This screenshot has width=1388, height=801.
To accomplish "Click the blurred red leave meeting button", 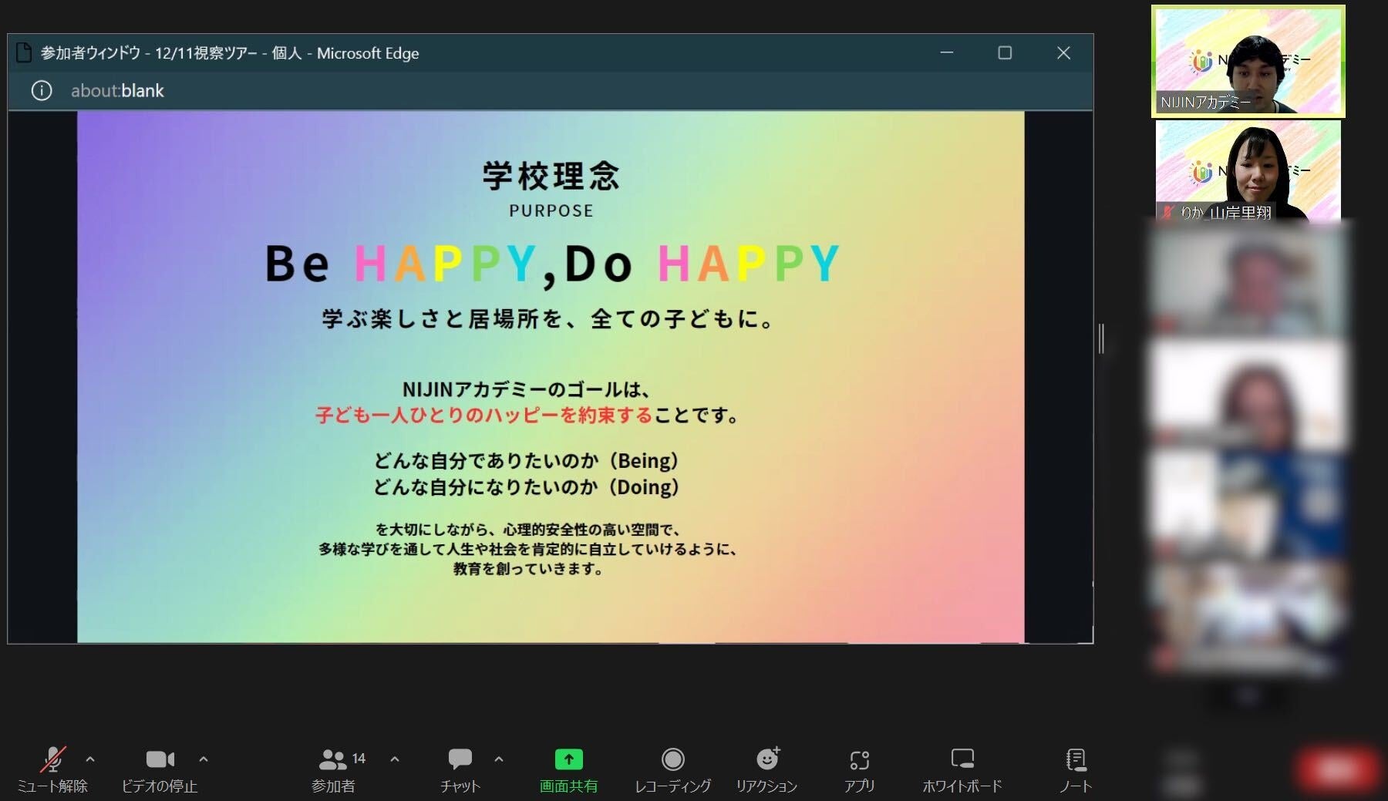I will (1338, 769).
